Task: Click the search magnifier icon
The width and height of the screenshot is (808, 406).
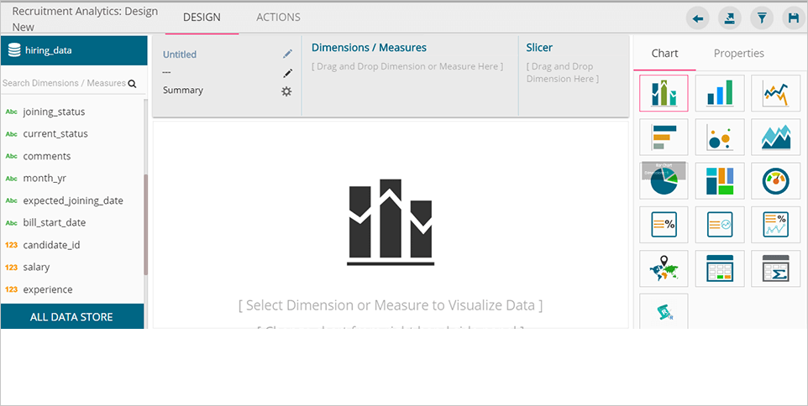Action: tap(132, 83)
